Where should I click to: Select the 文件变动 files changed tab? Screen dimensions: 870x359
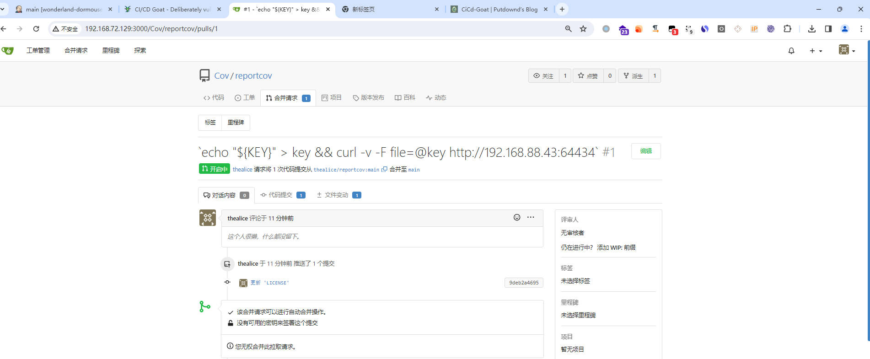pyautogui.click(x=339, y=195)
